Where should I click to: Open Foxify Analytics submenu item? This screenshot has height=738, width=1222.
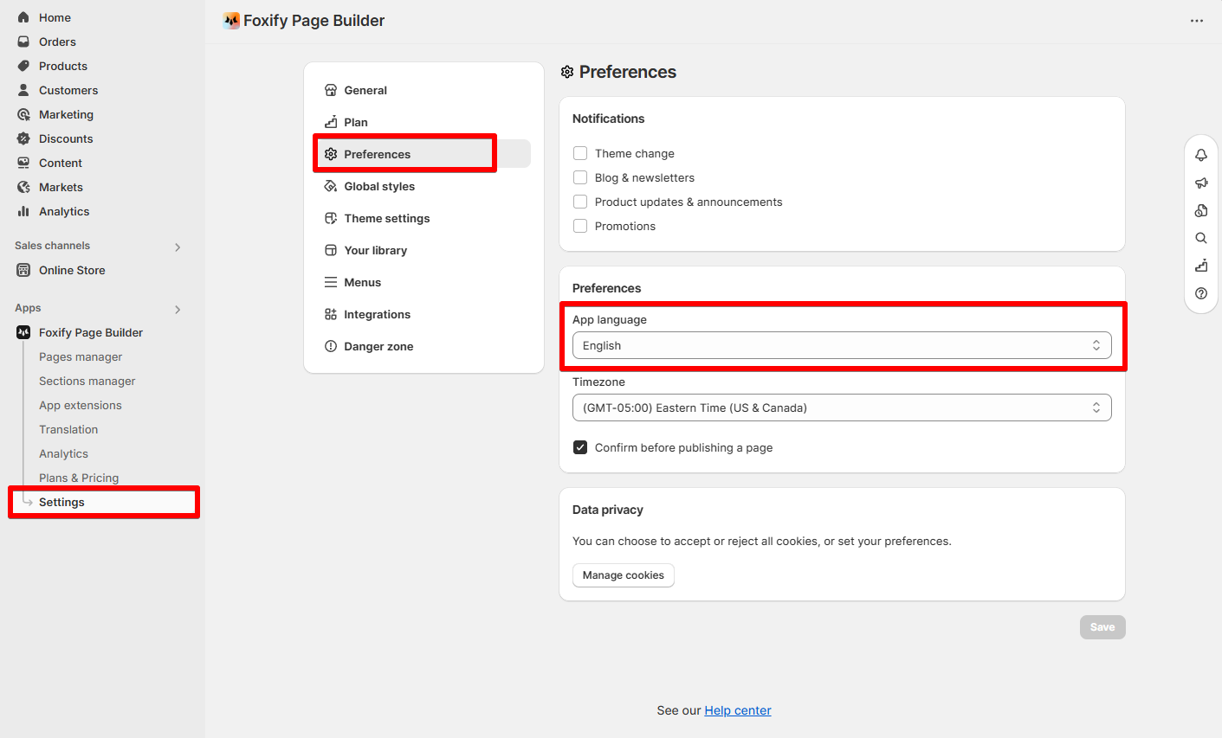click(x=63, y=453)
